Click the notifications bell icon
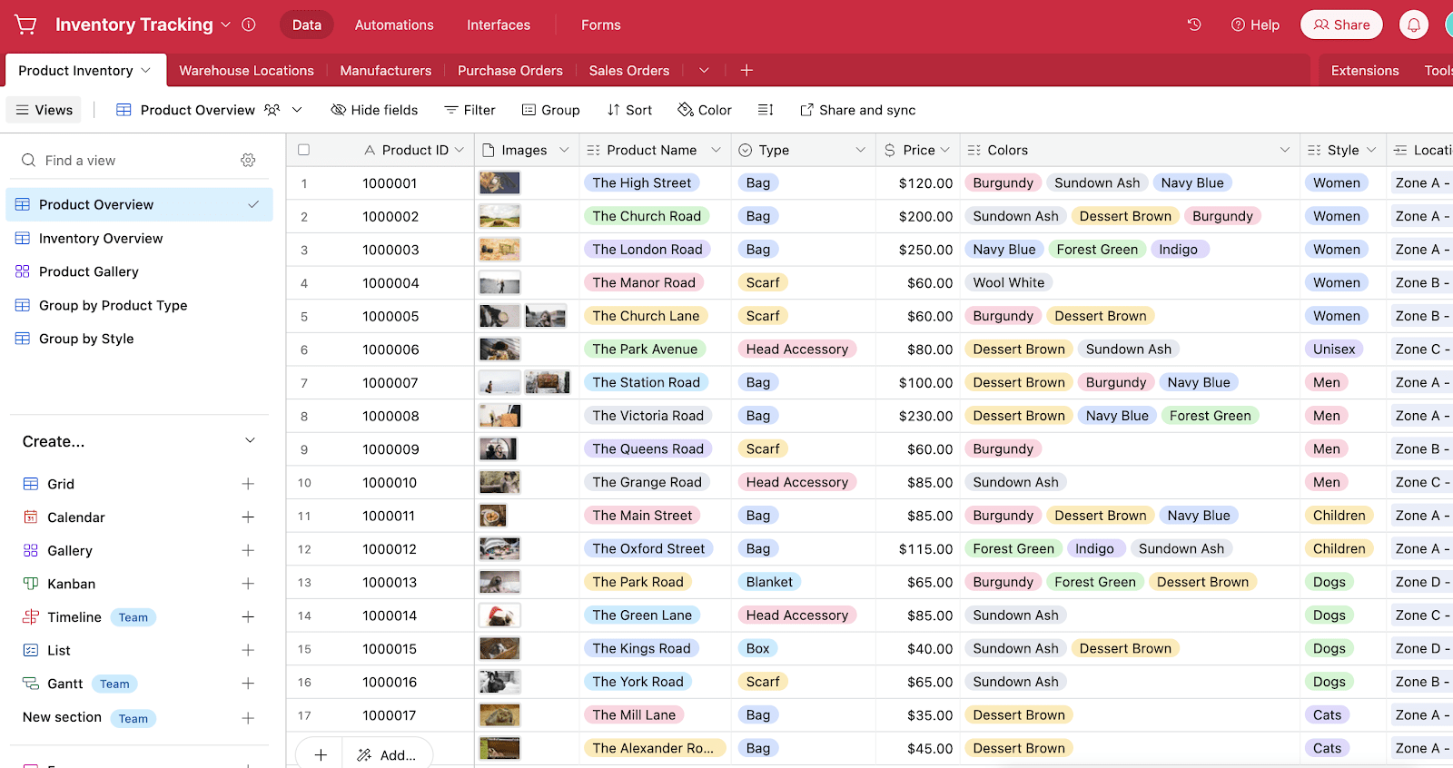1453x768 pixels. [1414, 25]
